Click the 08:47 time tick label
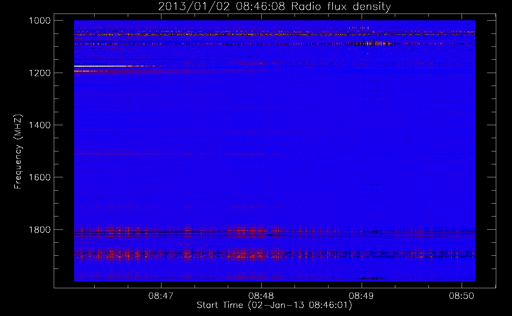Image resolution: width=512 pixels, height=316 pixels. pyautogui.click(x=161, y=296)
